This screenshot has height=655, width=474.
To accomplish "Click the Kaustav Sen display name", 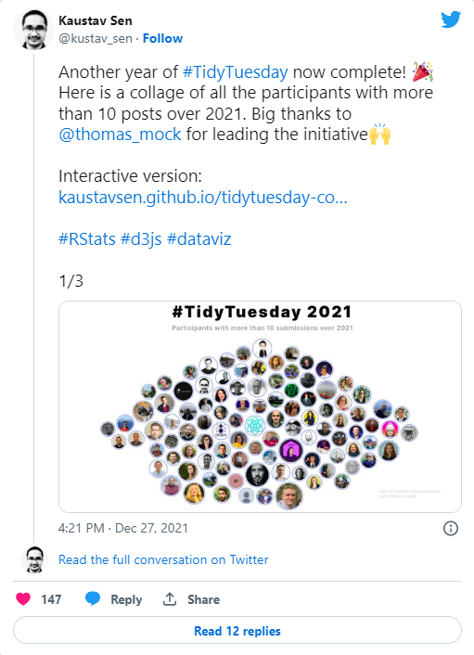I will point(96,20).
